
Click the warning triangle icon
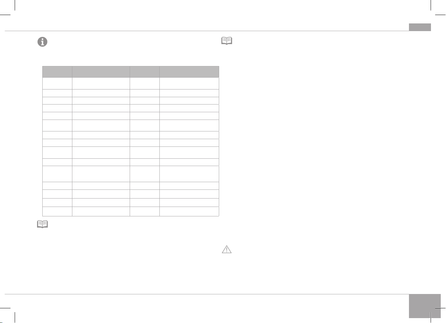click(x=227, y=249)
